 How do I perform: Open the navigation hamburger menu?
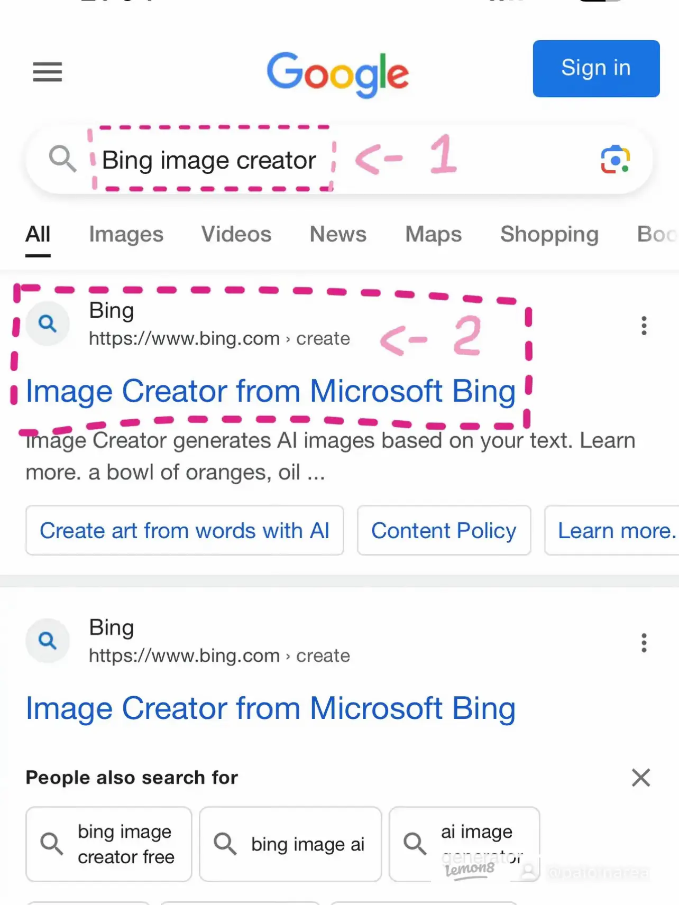(x=47, y=72)
